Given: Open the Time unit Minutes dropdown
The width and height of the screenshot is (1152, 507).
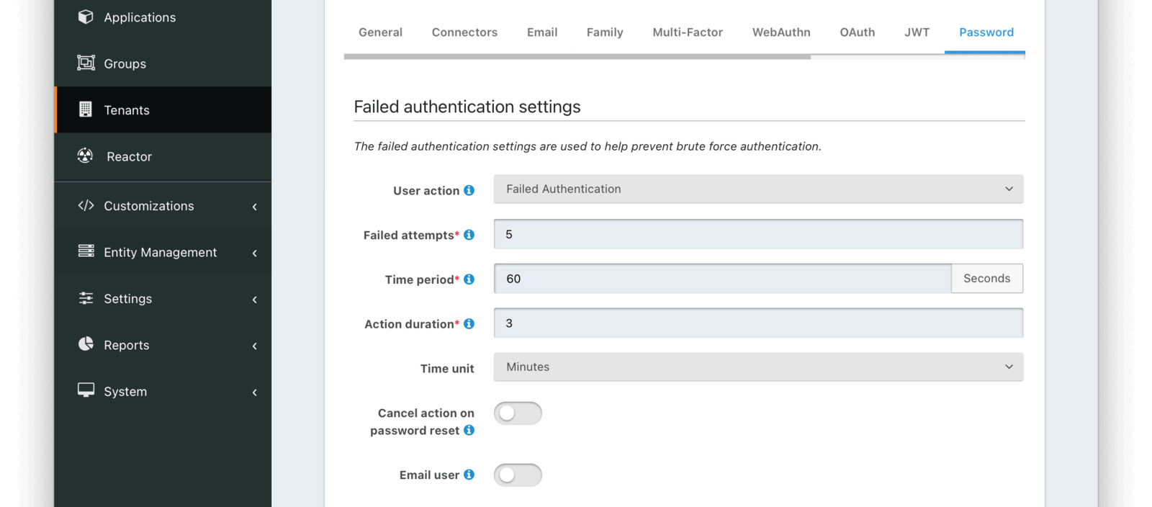Looking at the screenshot, I should coord(758,367).
